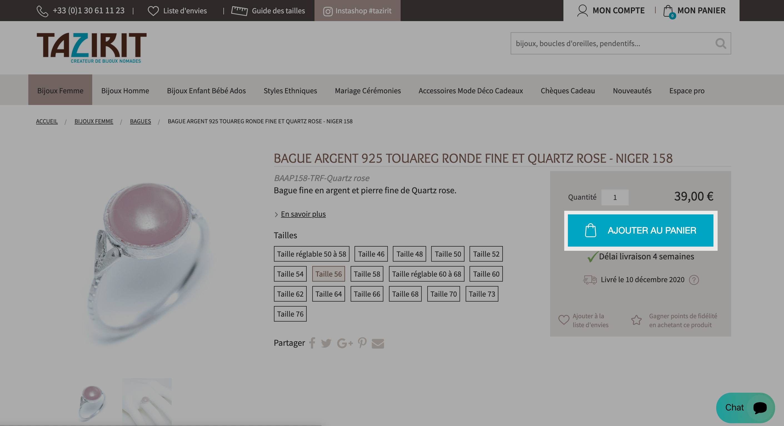Select second thumbnail of ring on hand

coord(147,402)
